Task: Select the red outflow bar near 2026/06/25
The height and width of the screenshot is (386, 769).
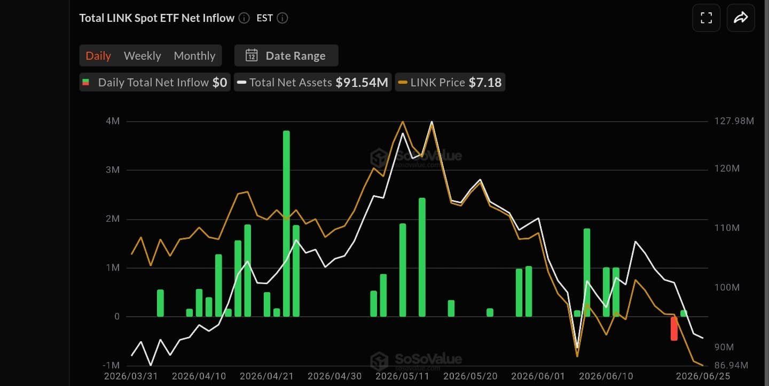Action: [674, 328]
